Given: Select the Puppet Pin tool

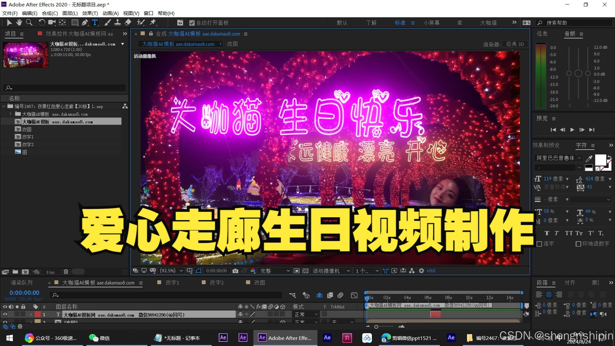Looking at the screenshot, I should point(153,22).
